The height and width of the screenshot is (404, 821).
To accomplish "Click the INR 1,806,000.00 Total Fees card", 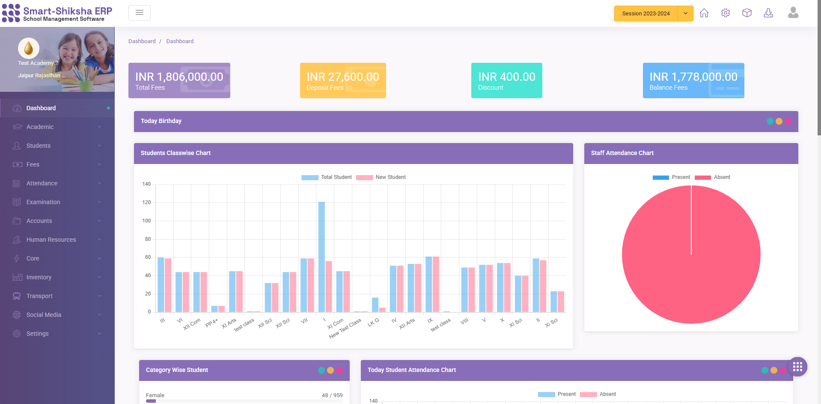I will 179,81.
